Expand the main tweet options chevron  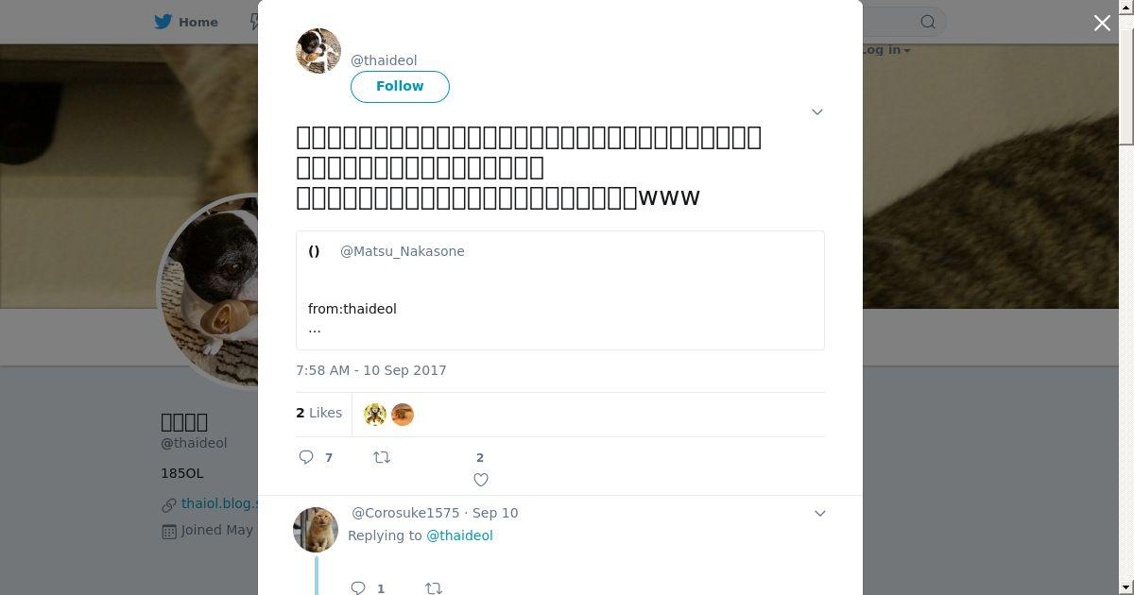tap(817, 111)
